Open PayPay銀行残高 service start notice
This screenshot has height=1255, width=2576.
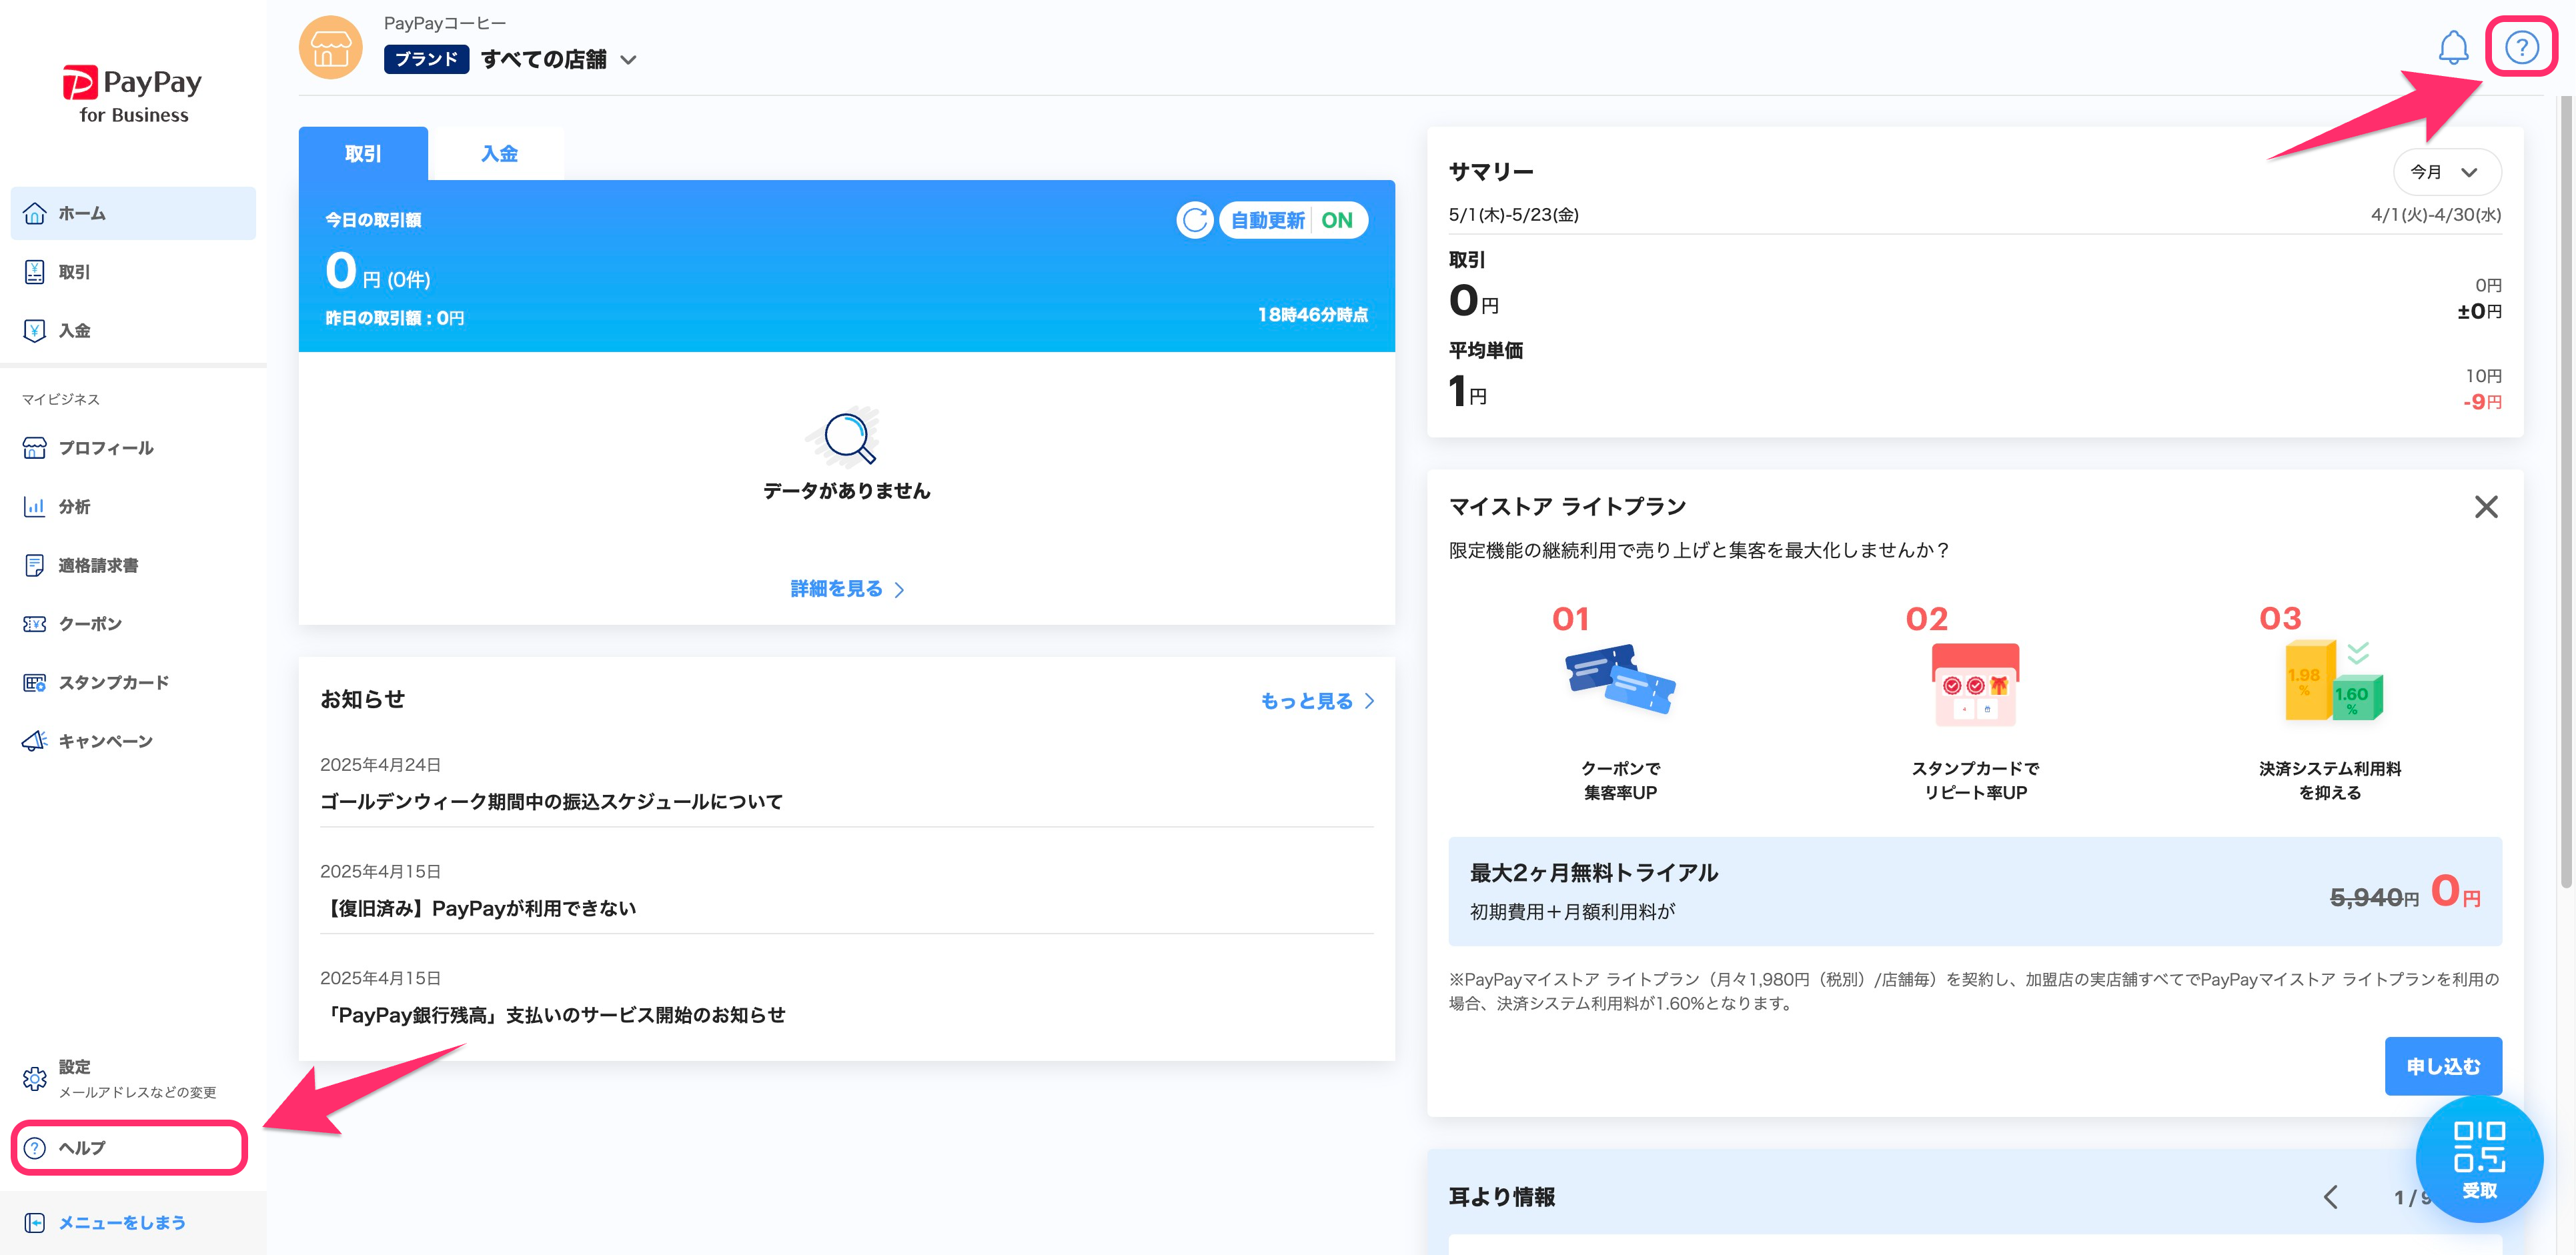coord(553,1015)
